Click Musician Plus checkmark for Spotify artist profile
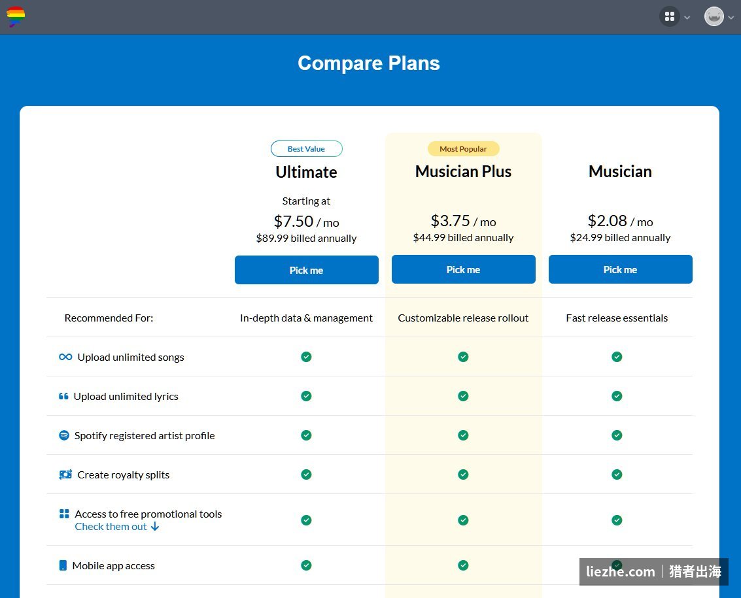The width and height of the screenshot is (741, 598). [x=463, y=435]
